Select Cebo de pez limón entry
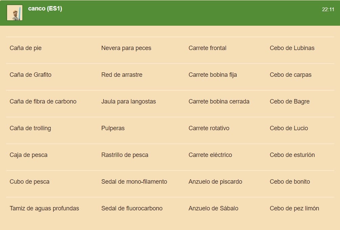The width and height of the screenshot is (340, 230). click(x=294, y=208)
